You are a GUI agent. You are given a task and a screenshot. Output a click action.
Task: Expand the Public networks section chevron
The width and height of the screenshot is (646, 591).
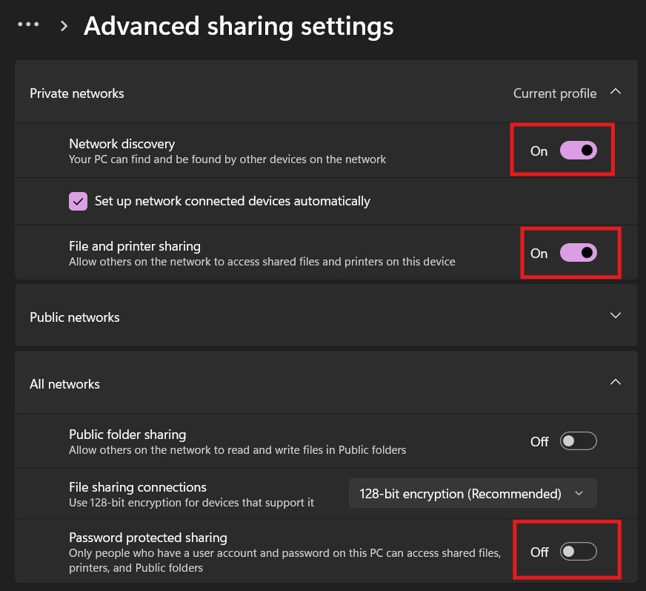point(615,316)
